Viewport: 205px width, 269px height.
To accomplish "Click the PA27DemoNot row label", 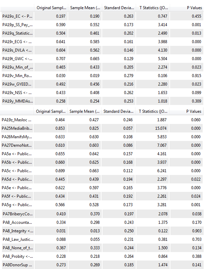I will pos(17,145).
